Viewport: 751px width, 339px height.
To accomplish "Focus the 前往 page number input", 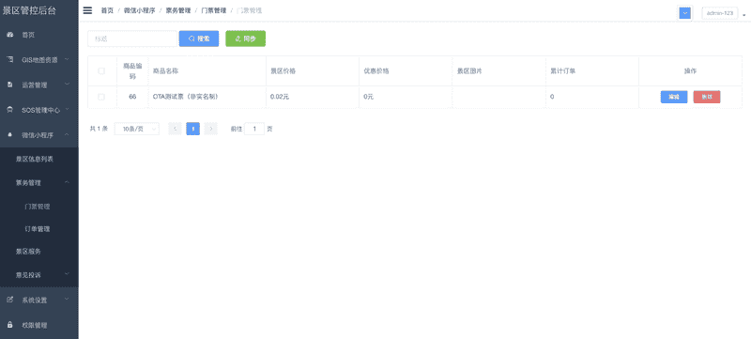I will 254,129.
